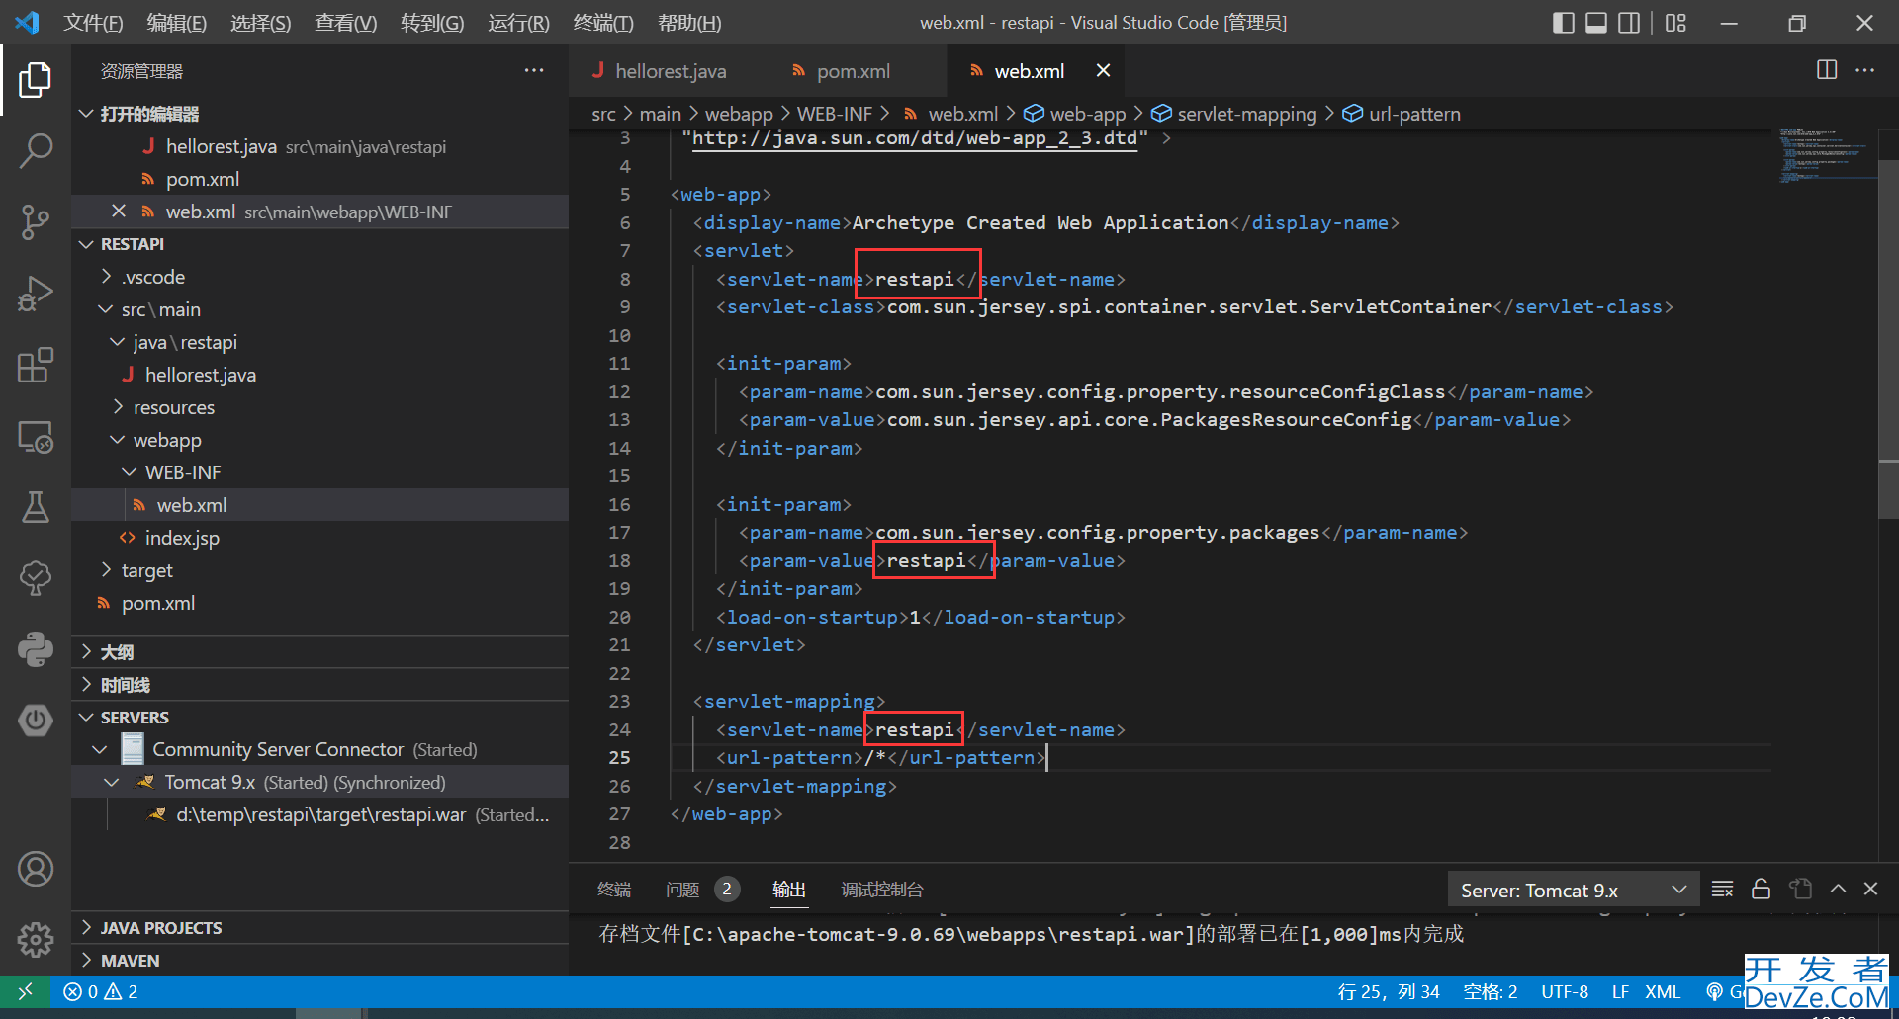The image size is (1899, 1019).
Task: Change indentation via 空格: 2
Action: pos(1491,991)
